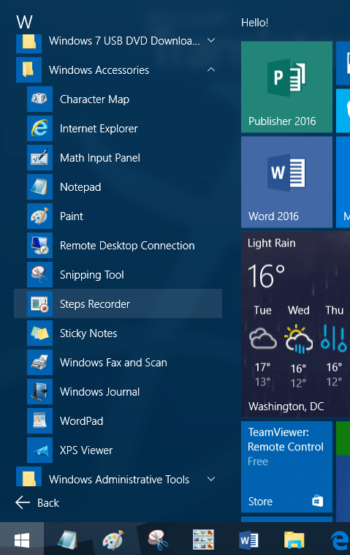The height and width of the screenshot is (555, 350).
Task: Click the Math Input Panel icon
Action: coord(39,157)
